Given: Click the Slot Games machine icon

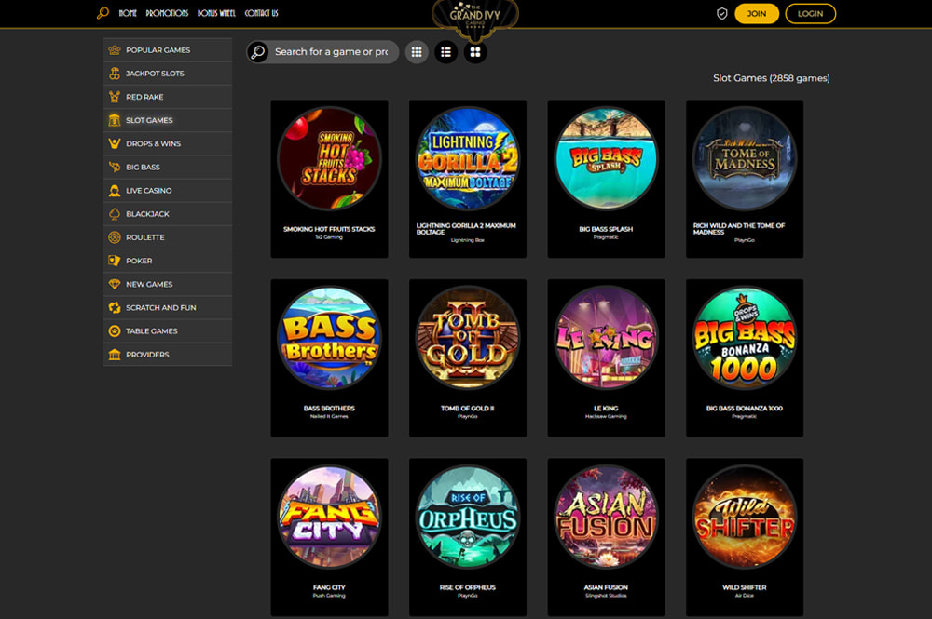Looking at the screenshot, I should click(115, 120).
